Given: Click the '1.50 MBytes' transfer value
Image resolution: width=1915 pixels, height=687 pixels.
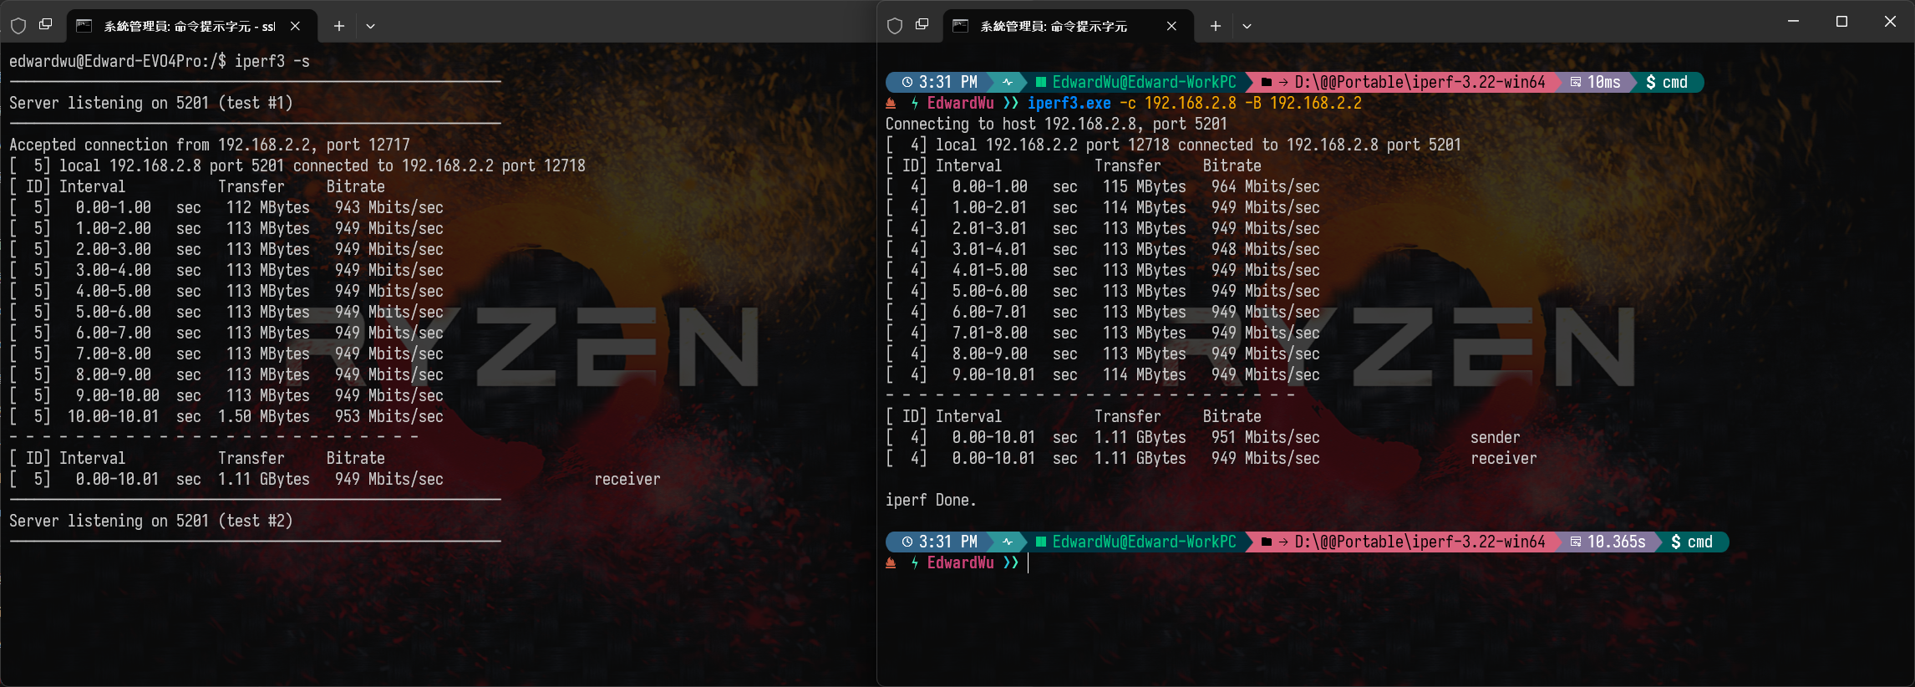Looking at the screenshot, I should [x=264, y=416].
